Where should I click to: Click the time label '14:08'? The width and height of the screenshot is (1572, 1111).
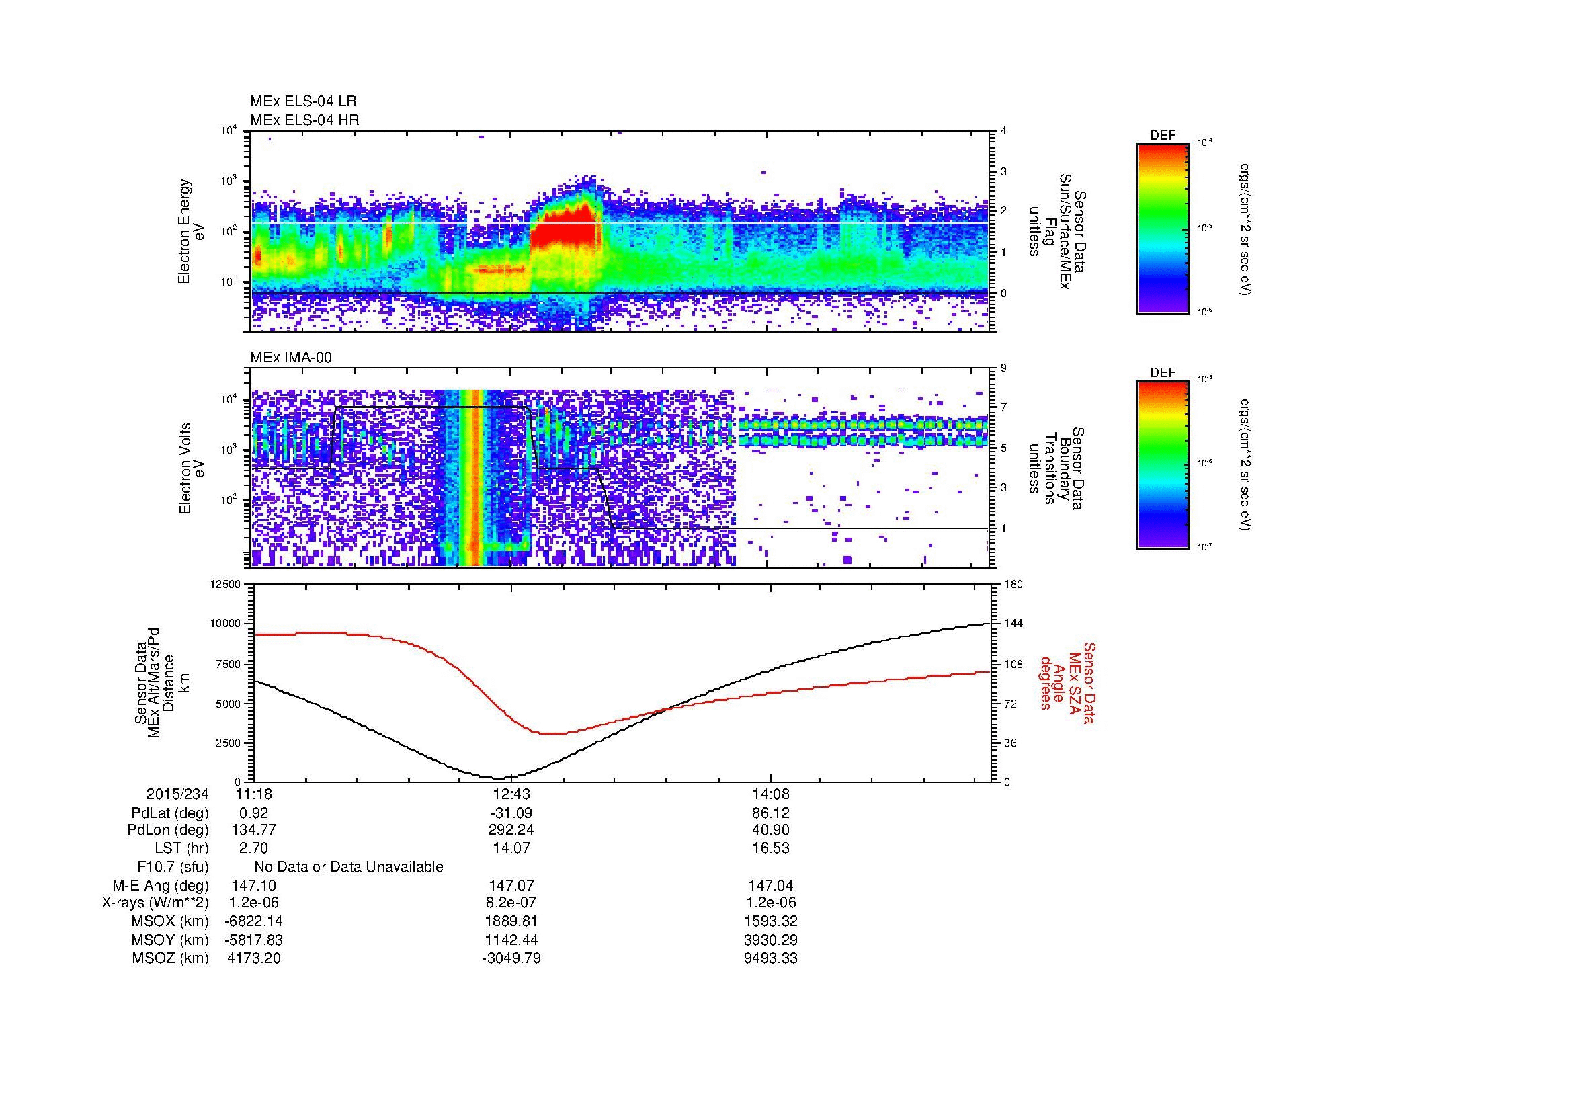coord(771,794)
